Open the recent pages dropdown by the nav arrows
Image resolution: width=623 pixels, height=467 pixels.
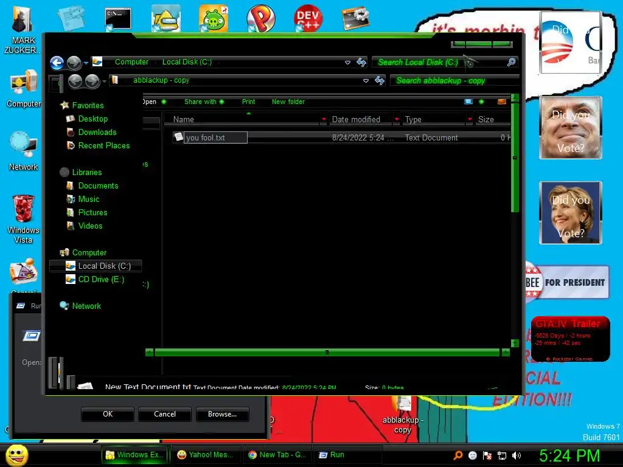[x=86, y=63]
